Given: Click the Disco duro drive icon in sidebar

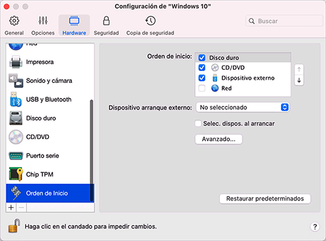Looking at the screenshot, I should tap(16, 118).
